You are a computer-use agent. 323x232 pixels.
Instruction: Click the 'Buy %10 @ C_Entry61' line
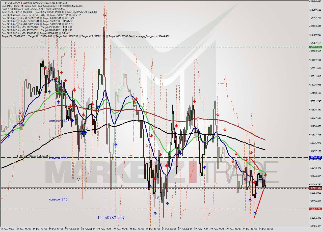click(37, 21)
